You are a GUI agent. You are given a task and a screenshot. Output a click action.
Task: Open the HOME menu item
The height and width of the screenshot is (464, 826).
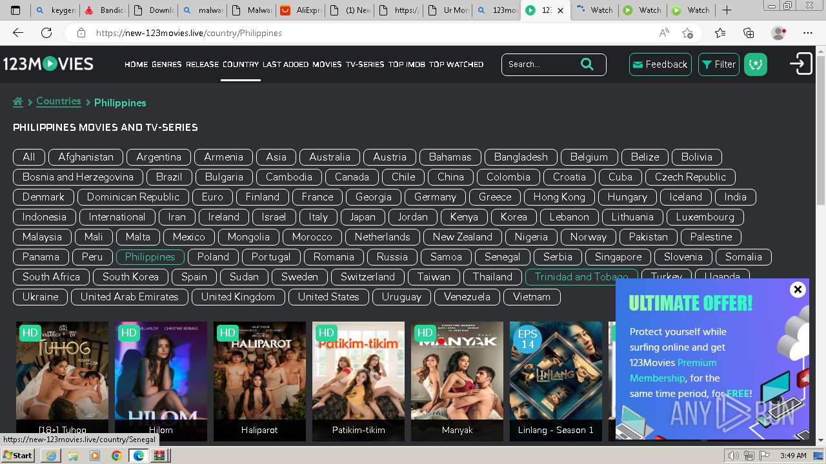pos(136,64)
